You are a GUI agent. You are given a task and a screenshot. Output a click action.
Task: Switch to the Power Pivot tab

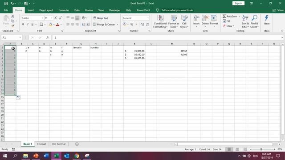(x=143, y=10)
